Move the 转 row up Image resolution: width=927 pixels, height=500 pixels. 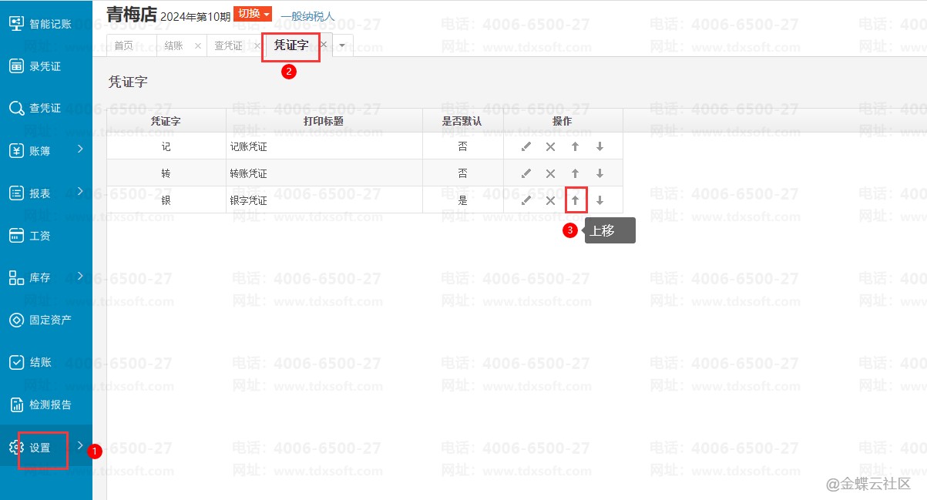tap(575, 173)
